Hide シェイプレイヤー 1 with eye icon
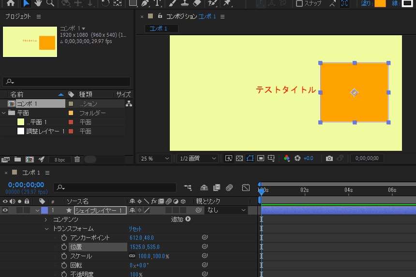The height and width of the screenshot is (277, 416). 5,210
